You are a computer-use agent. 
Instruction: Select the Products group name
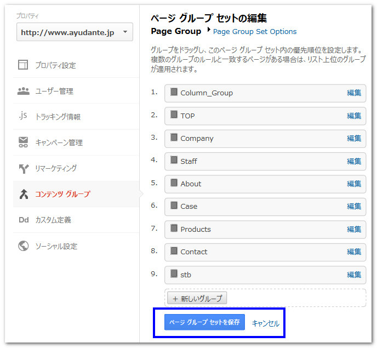coord(196,229)
